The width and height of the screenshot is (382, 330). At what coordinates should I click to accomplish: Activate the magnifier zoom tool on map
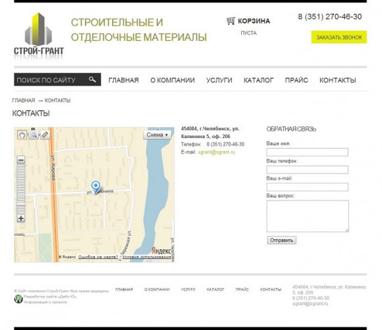(34, 135)
